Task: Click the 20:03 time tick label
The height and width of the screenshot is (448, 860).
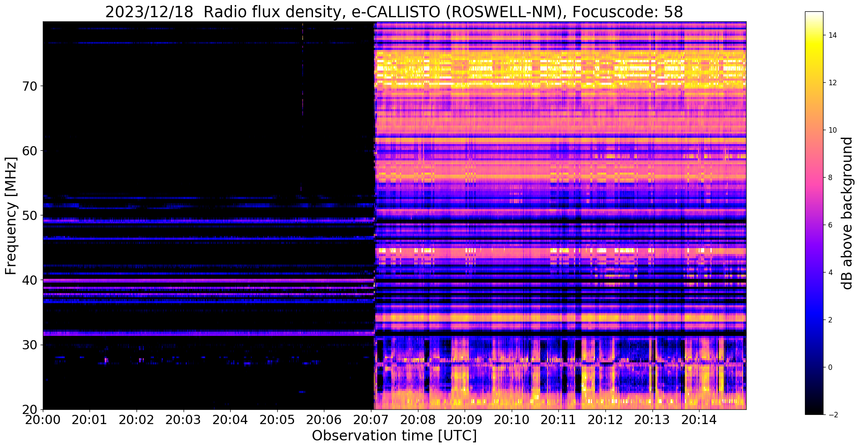Action: (183, 419)
